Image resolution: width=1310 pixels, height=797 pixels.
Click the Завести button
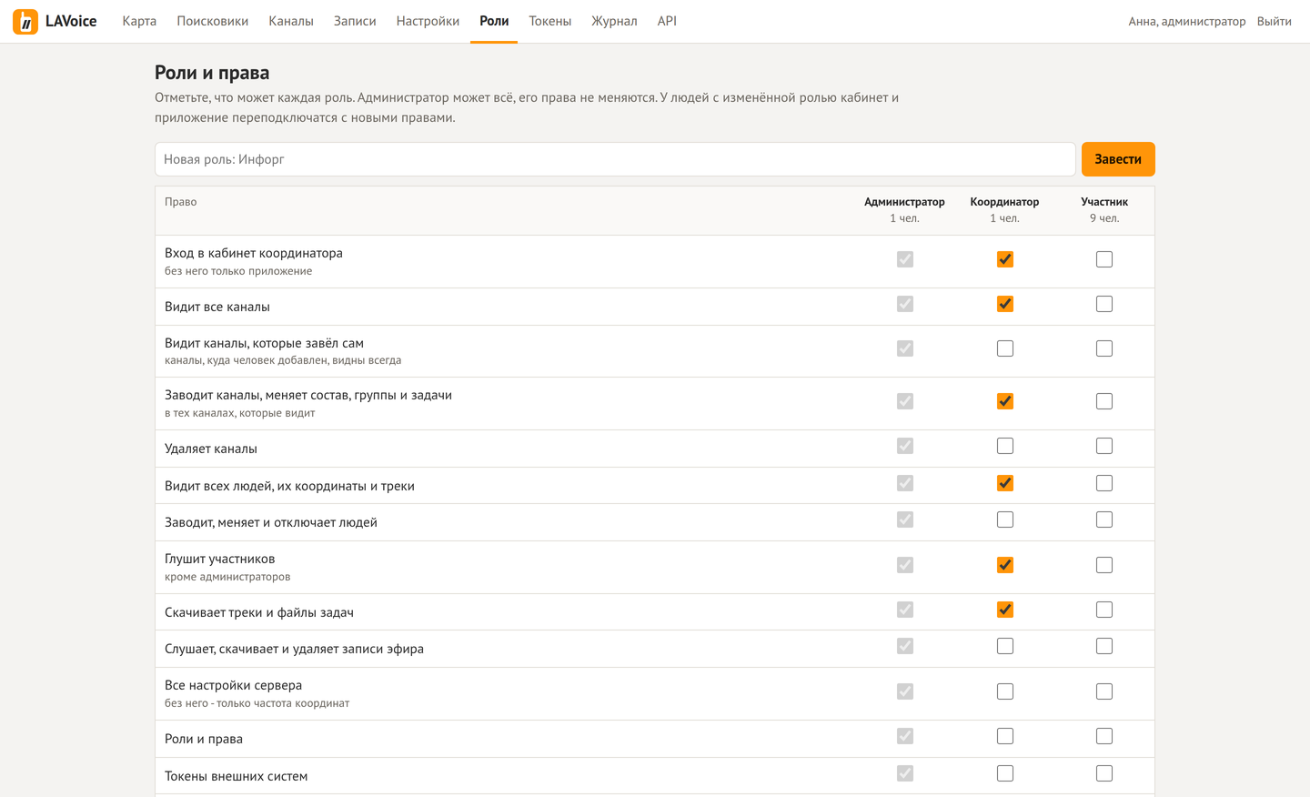[1118, 159]
